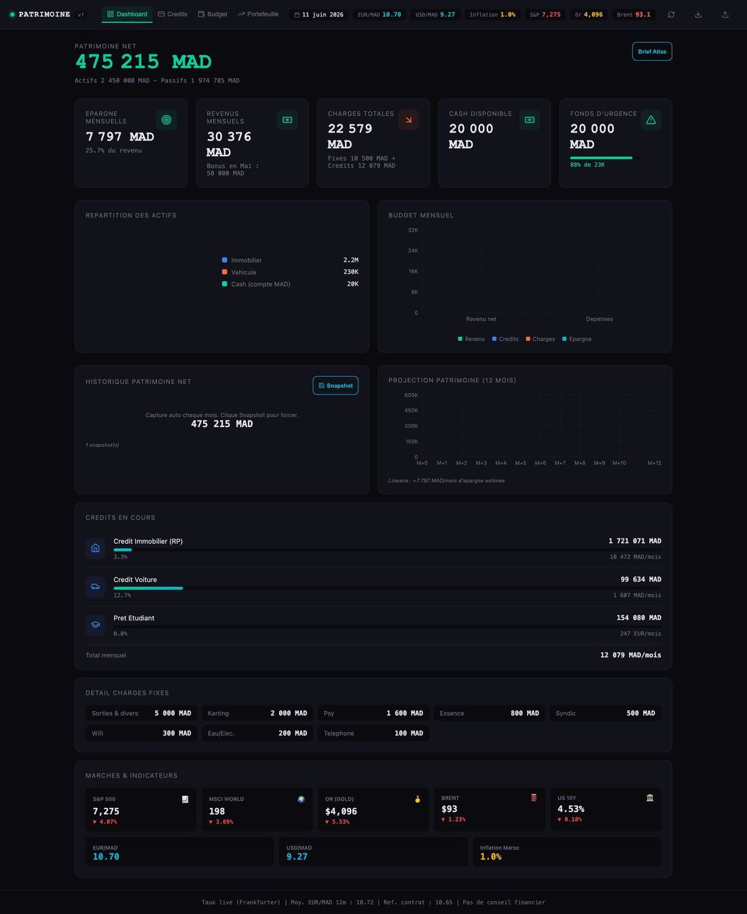Toggle the Credits legend in Budget Mensuel chart
Screen dimensions: 747x914
505,339
